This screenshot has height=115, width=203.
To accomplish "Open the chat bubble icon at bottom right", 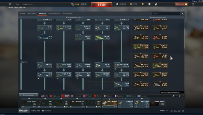I will point(179,111).
